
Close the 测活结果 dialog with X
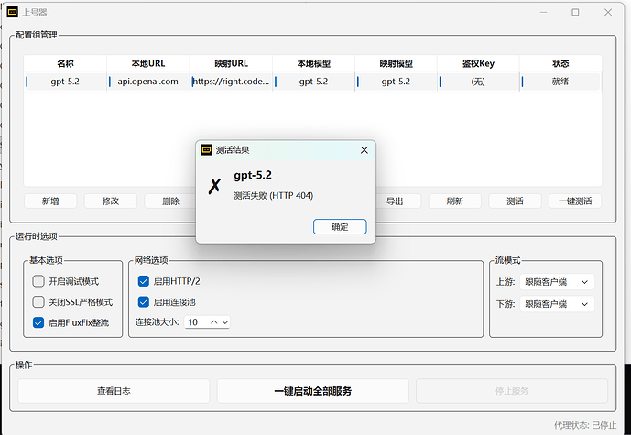[364, 150]
